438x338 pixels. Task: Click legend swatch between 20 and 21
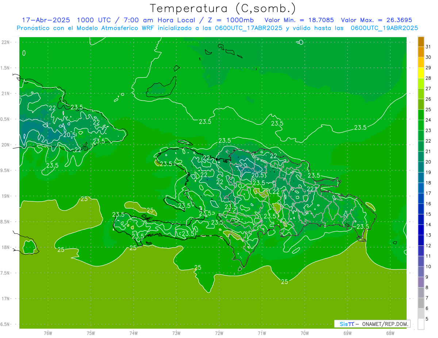pos(421,157)
